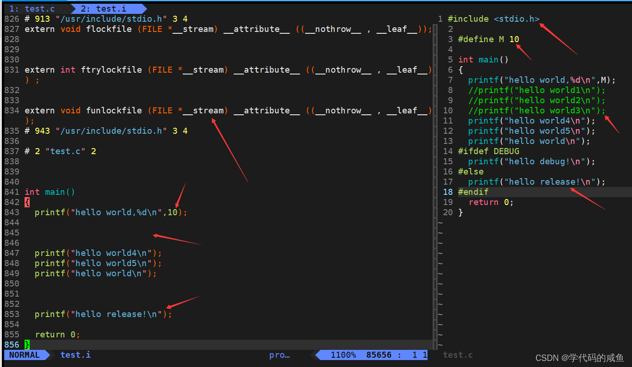Click line number 851 in the left gutter
632x367 pixels.
12,294
